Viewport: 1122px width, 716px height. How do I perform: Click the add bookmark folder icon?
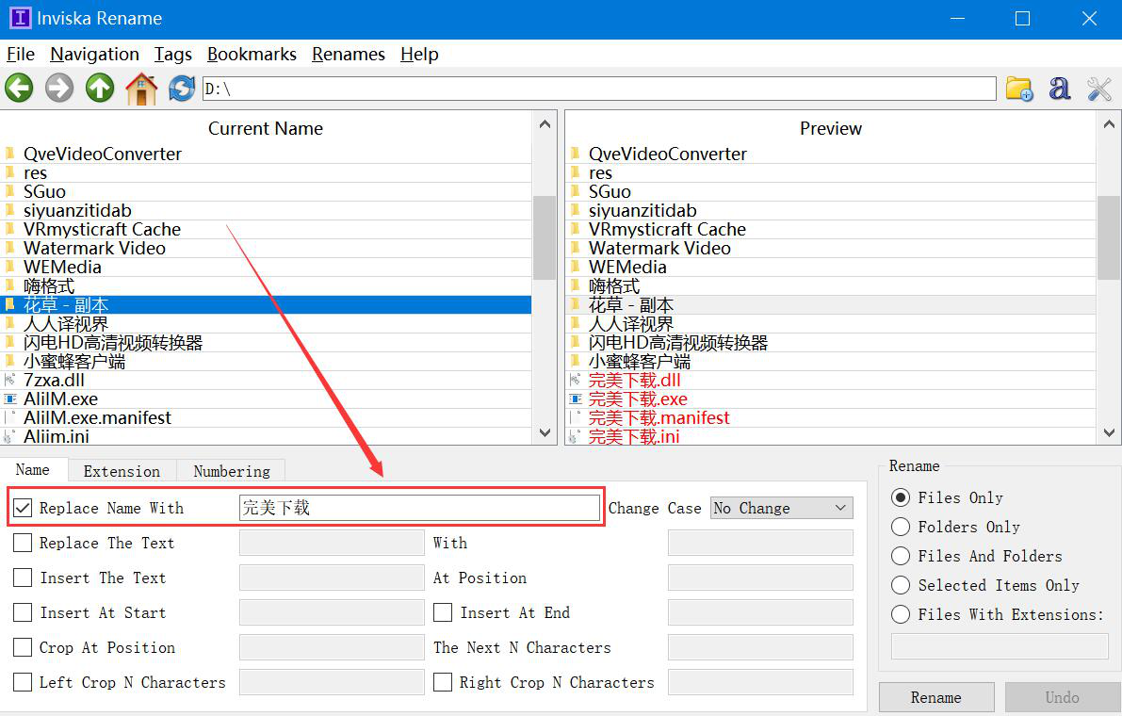[x=1019, y=89]
